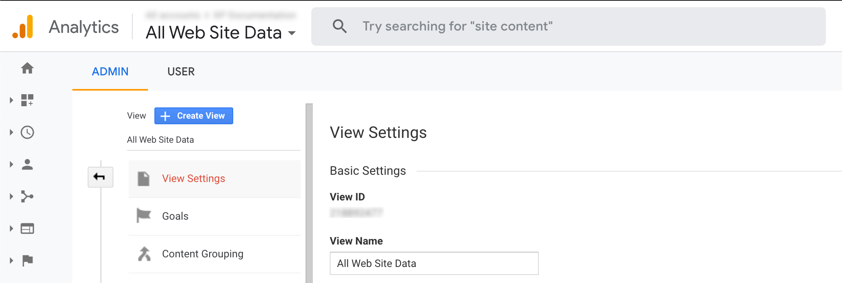This screenshot has width=842, height=283.
Task: Switch to the USER tab
Action: tap(181, 71)
